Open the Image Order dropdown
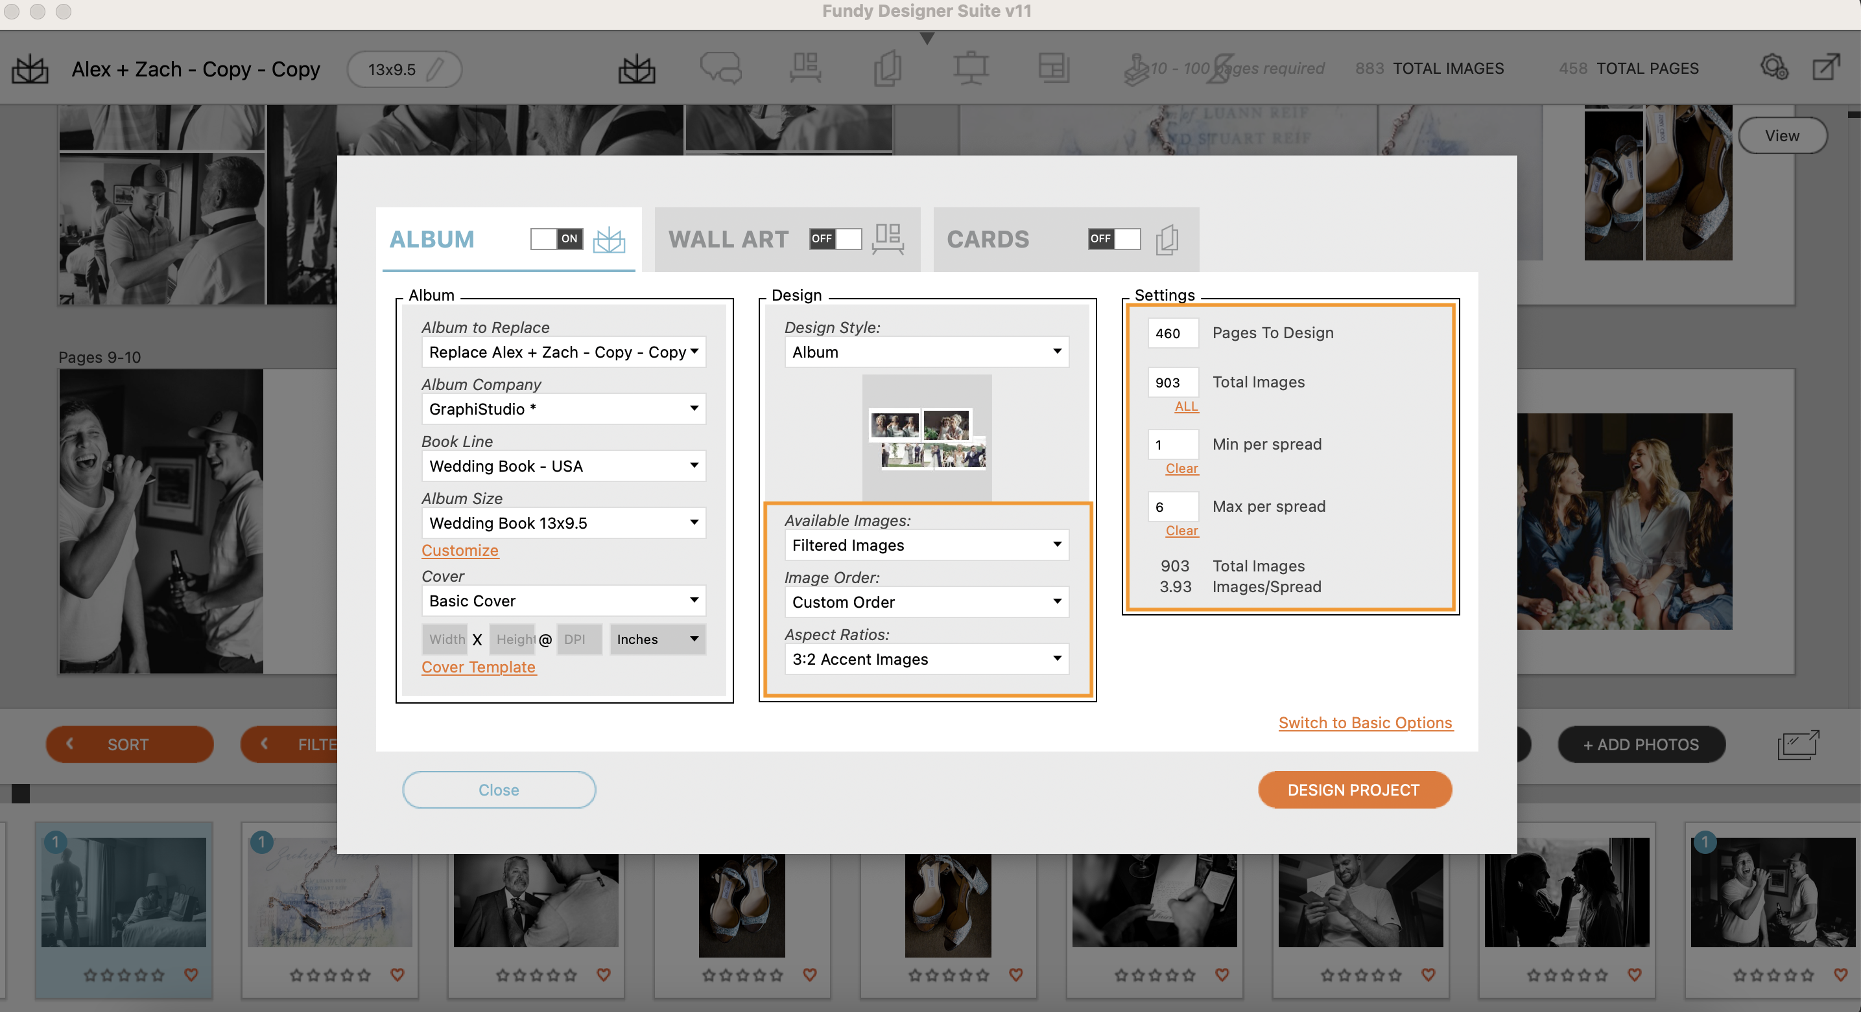The width and height of the screenshot is (1861, 1012). (926, 602)
